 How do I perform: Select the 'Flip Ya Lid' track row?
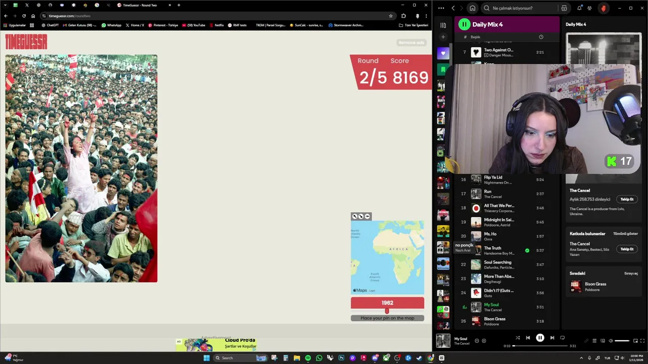tap(506, 179)
